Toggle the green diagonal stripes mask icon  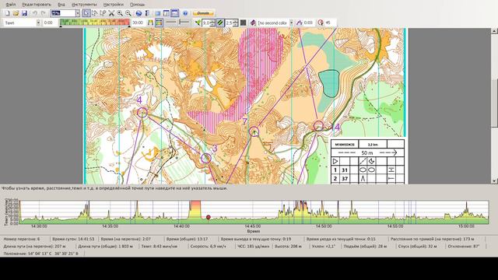click(220, 23)
